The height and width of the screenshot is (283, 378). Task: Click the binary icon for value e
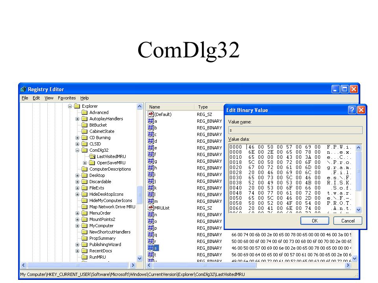[x=151, y=147]
